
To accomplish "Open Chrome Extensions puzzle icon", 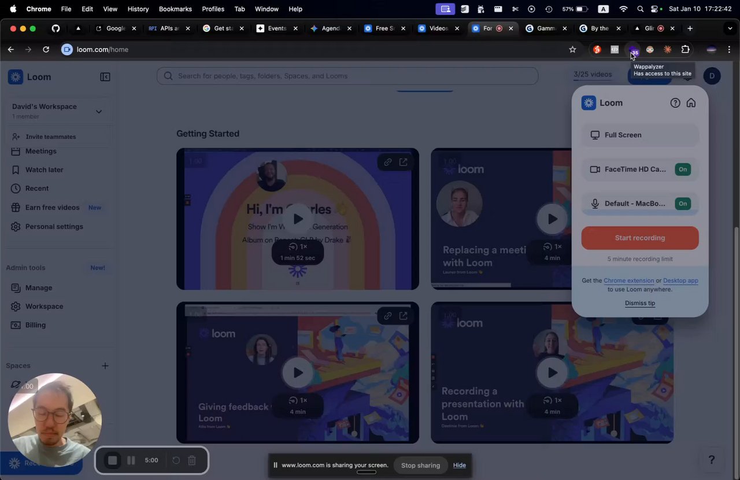I will coord(685,50).
